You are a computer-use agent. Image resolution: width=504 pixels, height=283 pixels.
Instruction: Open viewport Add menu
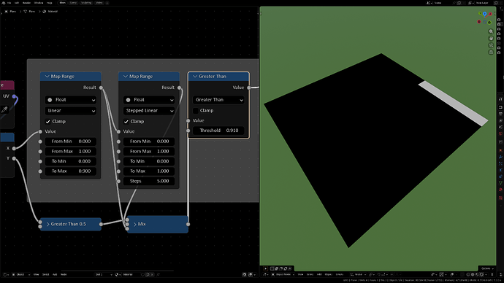pyautogui.click(x=319, y=274)
